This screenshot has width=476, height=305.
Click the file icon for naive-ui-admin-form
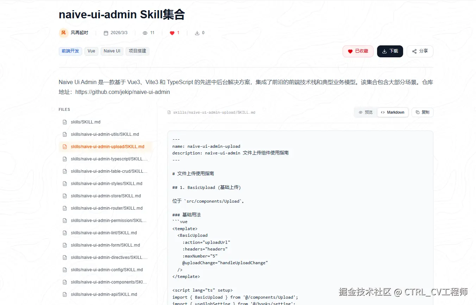[x=65, y=245]
